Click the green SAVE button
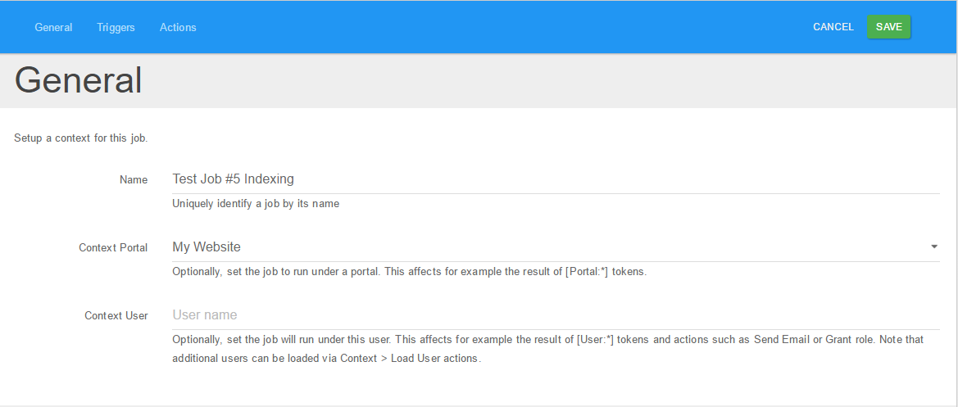Image resolution: width=958 pixels, height=407 pixels. pos(888,27)
